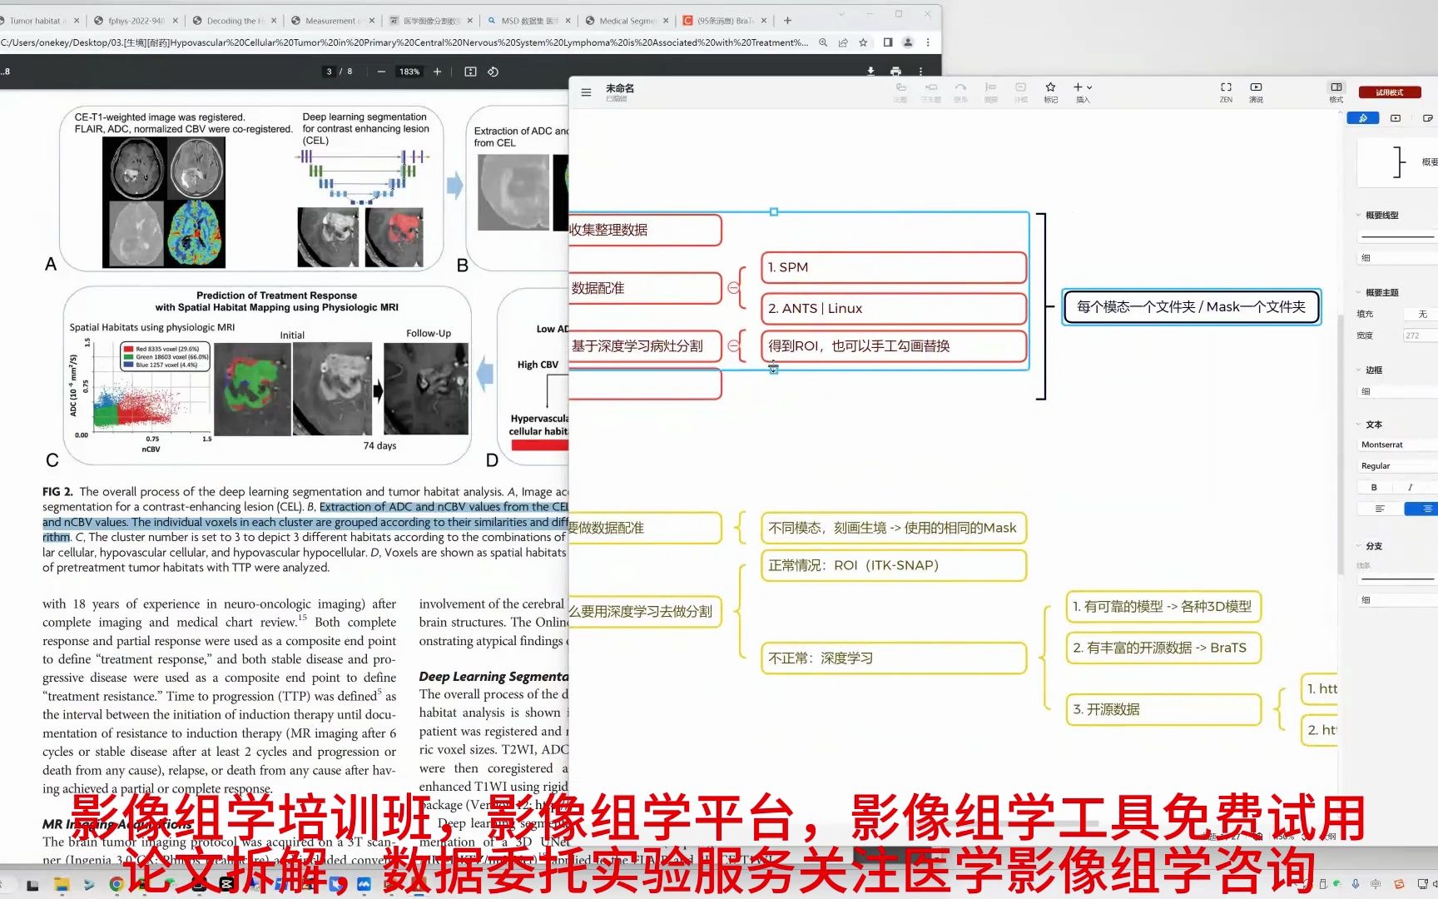Open the browser three-dot menu
The width and height of the screenshot is (1438, 899).
(928, 42)
